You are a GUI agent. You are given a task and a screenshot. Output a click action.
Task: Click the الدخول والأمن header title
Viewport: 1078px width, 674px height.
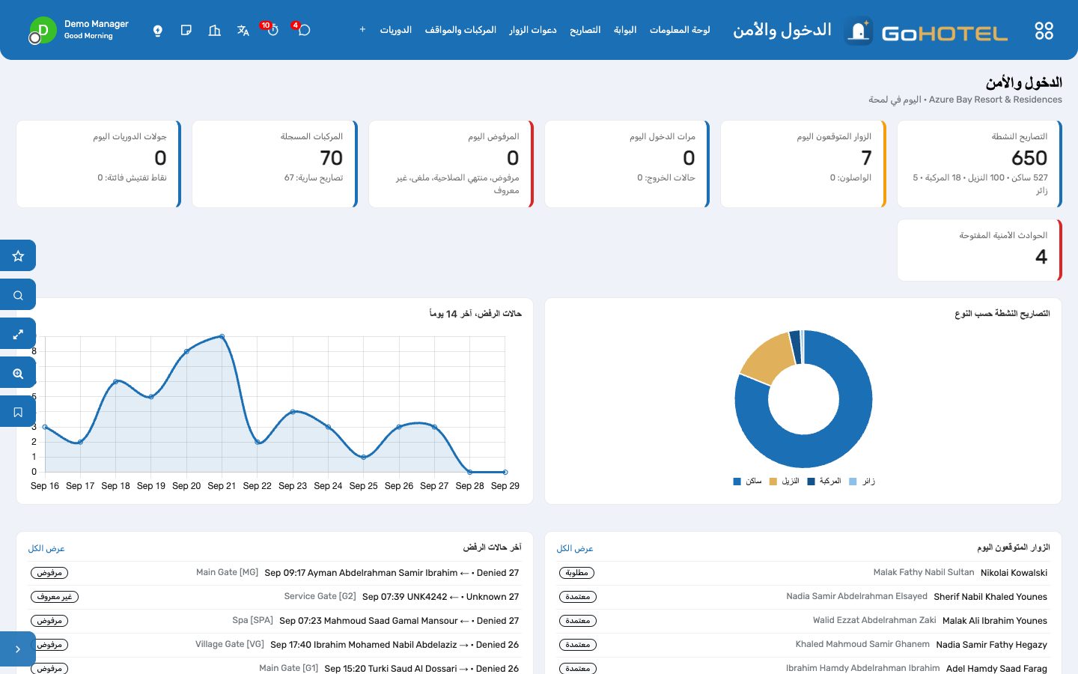tap(782, 30)
